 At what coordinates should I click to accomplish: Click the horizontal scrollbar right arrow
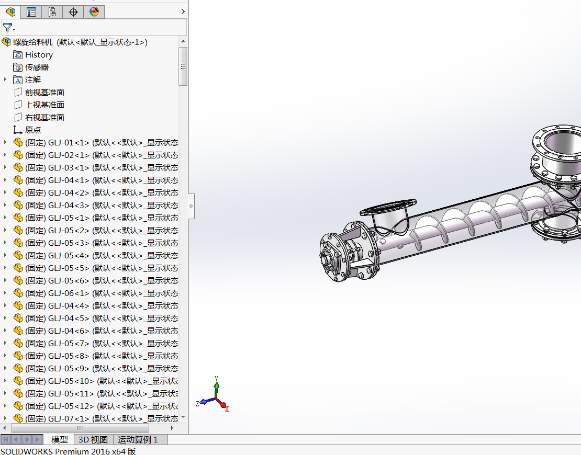[172, 428]
